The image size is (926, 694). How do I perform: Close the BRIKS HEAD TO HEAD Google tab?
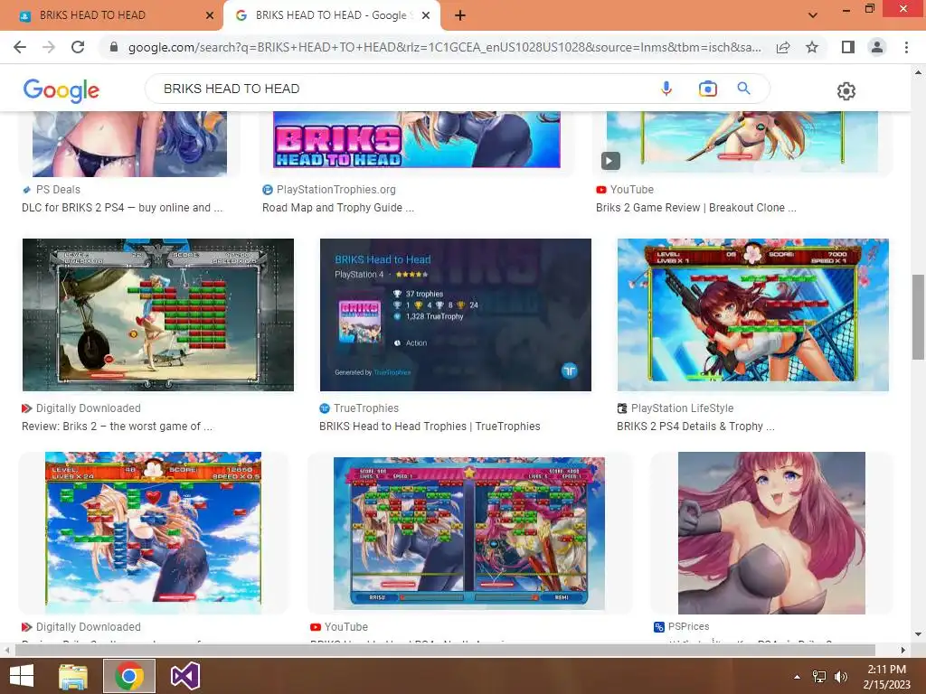(426, 15)
